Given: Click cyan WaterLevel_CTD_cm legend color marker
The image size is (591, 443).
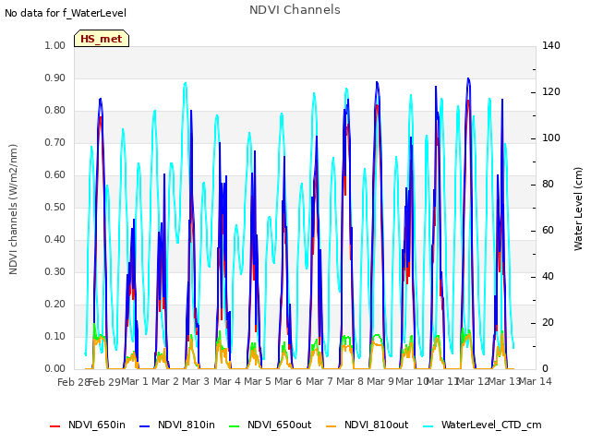Looking at the screenshot, I should pyautogui.click(x=428, y=426).
